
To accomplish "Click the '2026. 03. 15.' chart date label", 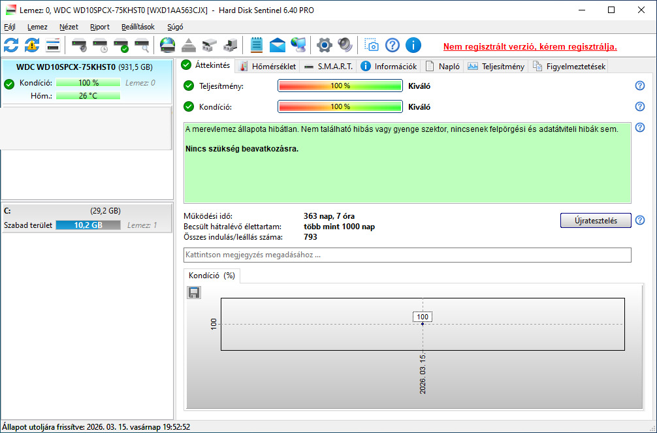I will click(423, 374).
